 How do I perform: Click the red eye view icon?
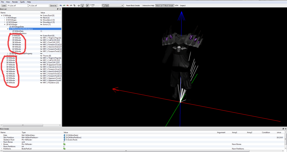[67, 5]
